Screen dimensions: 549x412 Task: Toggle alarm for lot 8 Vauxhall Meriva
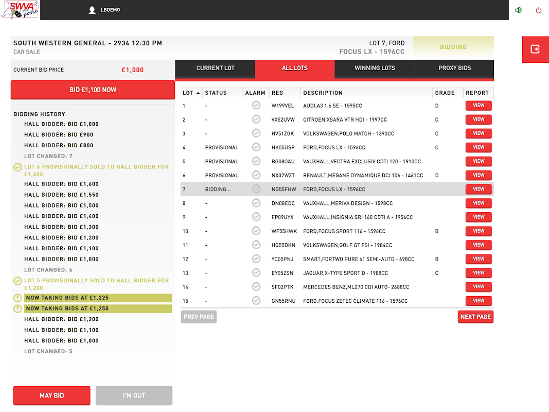point(256,203)
